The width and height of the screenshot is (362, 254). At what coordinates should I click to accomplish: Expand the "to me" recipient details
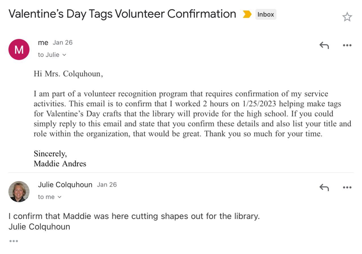pos(50,197)
